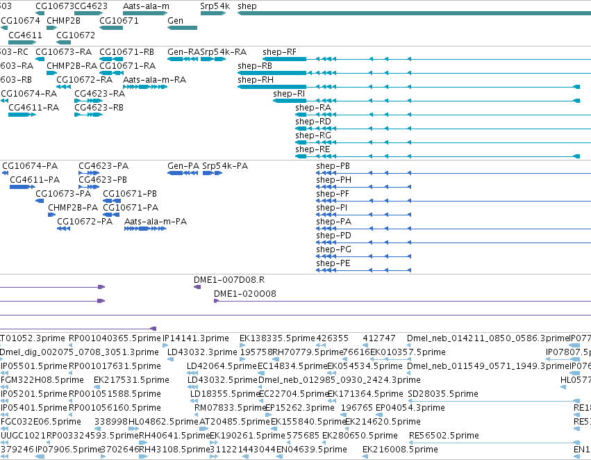Image resolution: width=591 pixels, height=460 pixels.
Task: Select the CHMP2B gene label
Action: [x=63, y=21]
